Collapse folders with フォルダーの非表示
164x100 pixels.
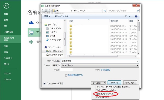[53, 83]
